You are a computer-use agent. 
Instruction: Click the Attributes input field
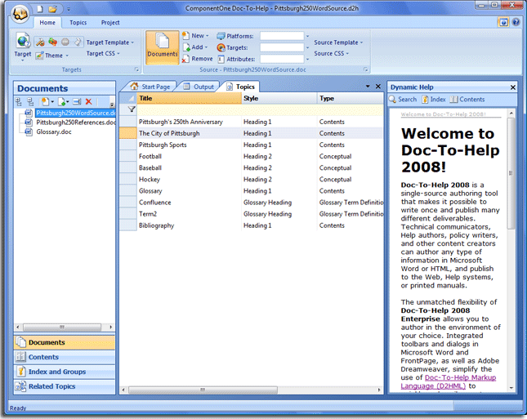click(x=282, y=59)
